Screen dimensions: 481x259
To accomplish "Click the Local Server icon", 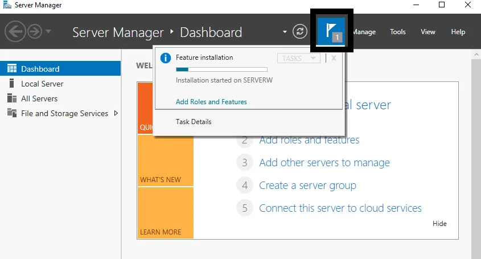I will 11,83.
